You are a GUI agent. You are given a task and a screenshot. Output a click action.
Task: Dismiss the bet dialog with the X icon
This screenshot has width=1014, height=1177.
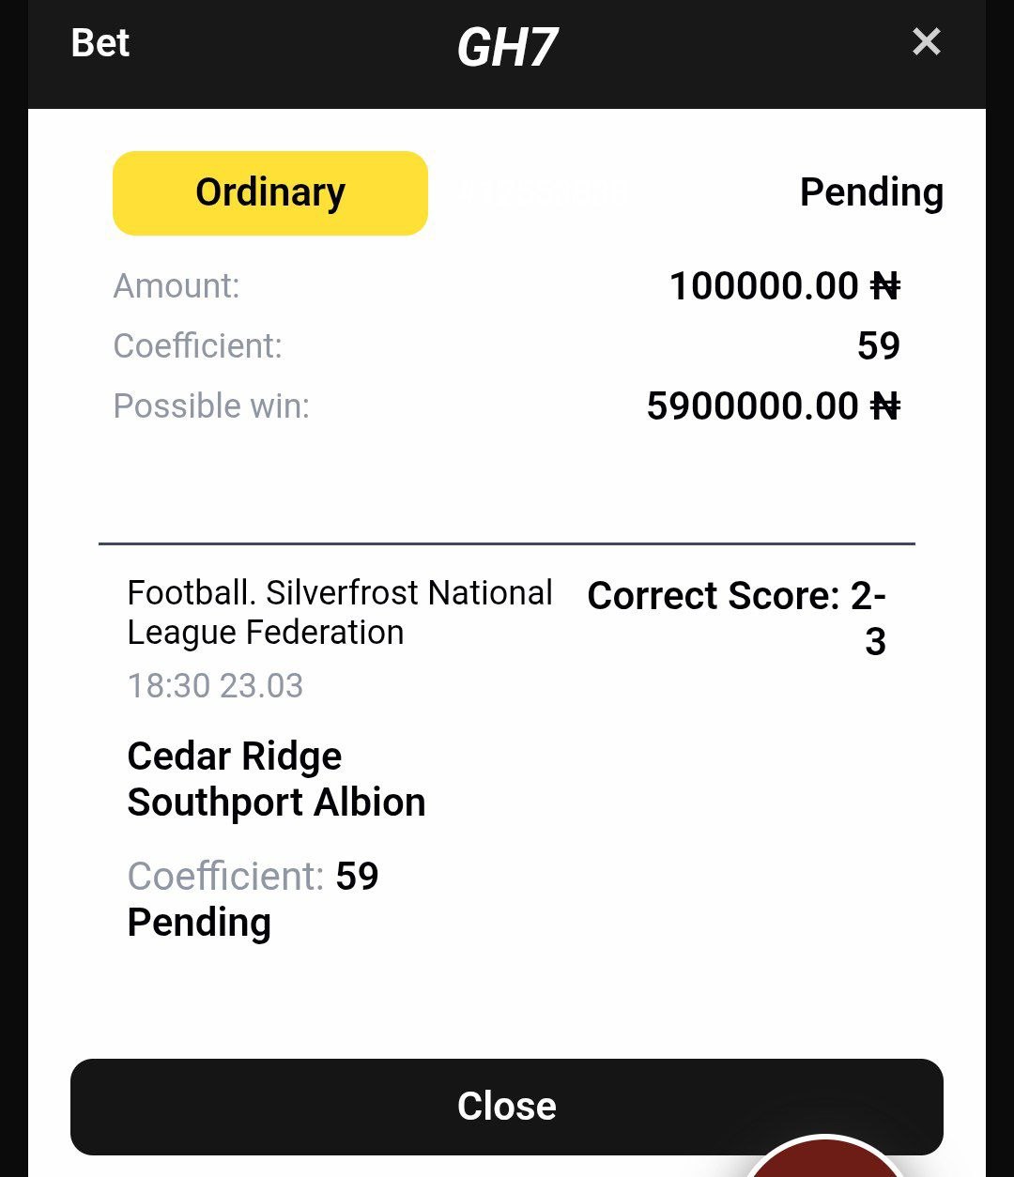pos(926,42)
